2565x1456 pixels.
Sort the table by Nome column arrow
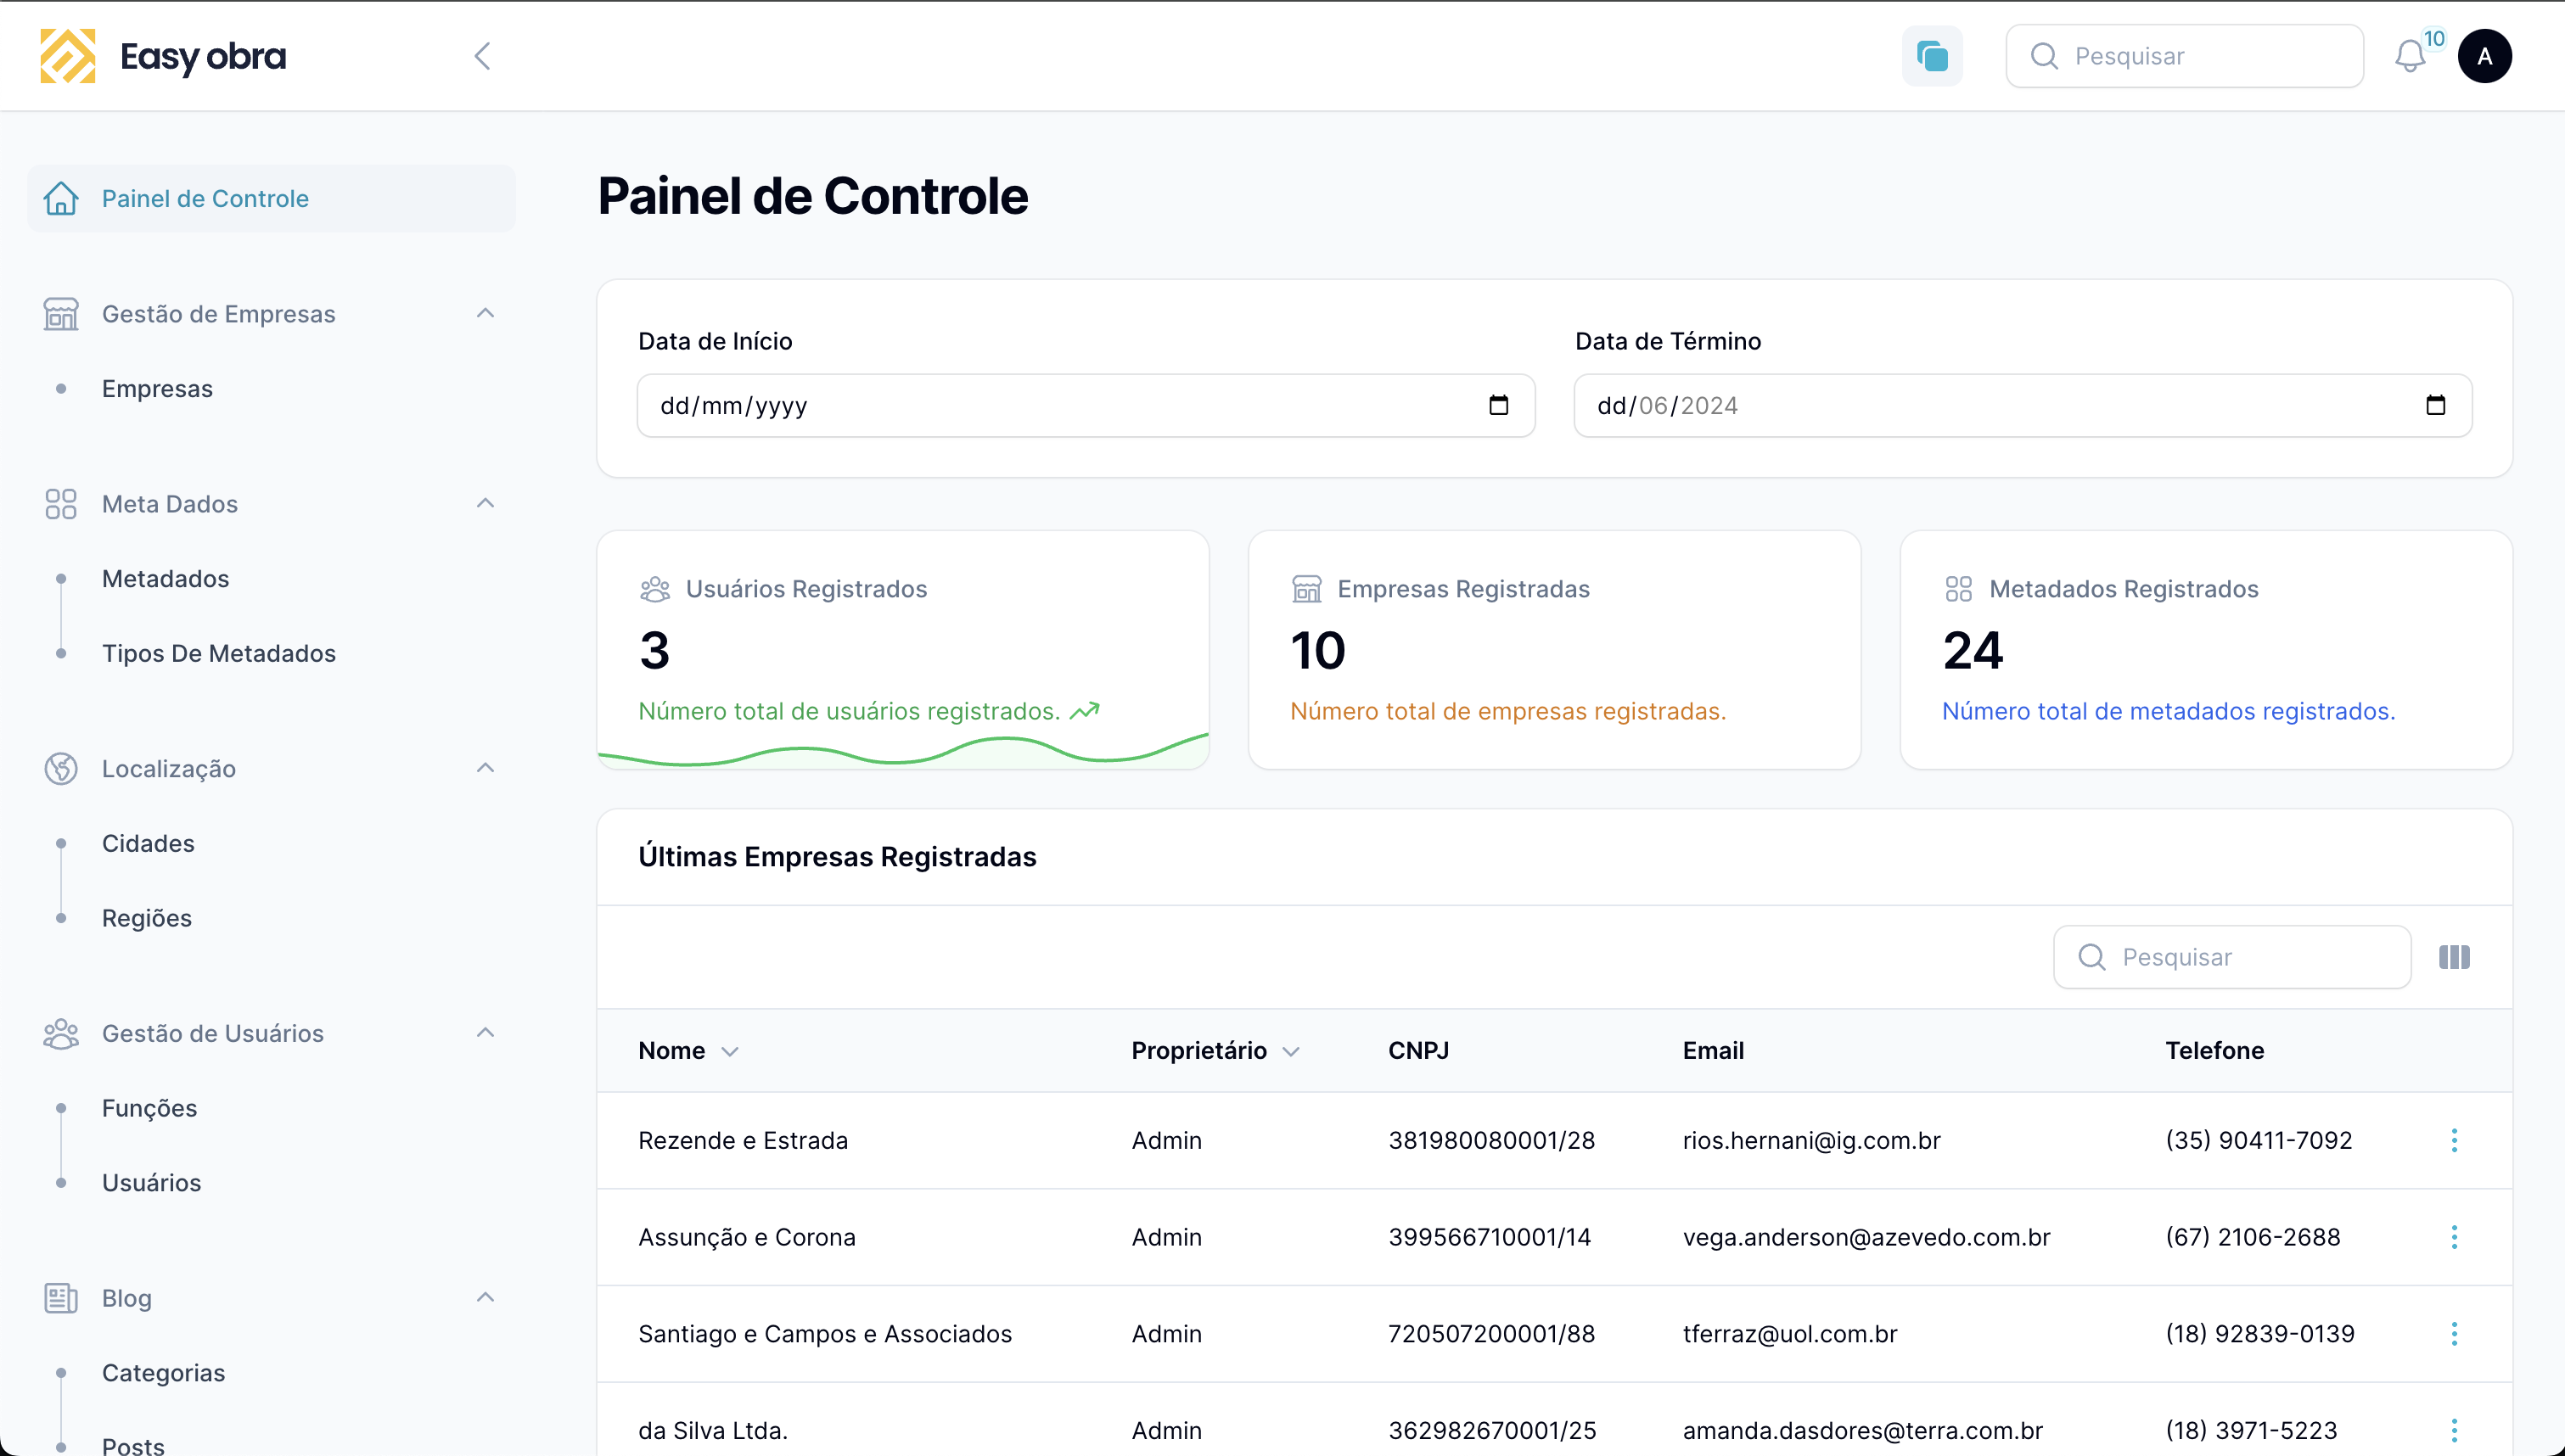pyautogui.click(x=730, y=1052)
